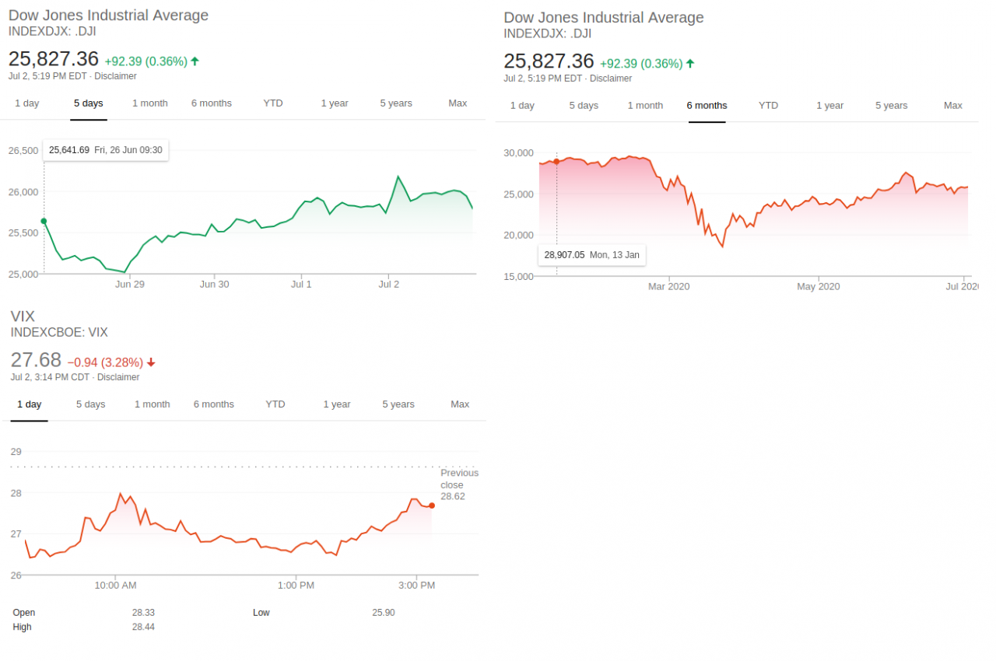Viewport: 996px width, 661px height.
Task: Click green up arrow in left Dow Jones panel
Action: click(x=195, y=61)
